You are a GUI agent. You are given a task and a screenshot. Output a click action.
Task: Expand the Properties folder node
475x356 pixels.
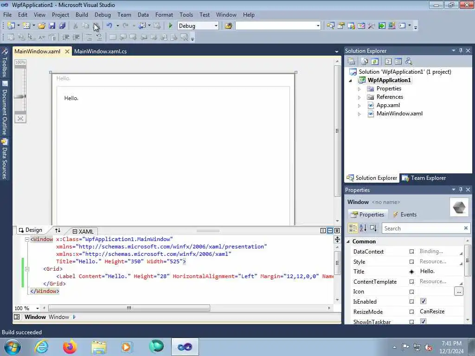click(359, 89)
